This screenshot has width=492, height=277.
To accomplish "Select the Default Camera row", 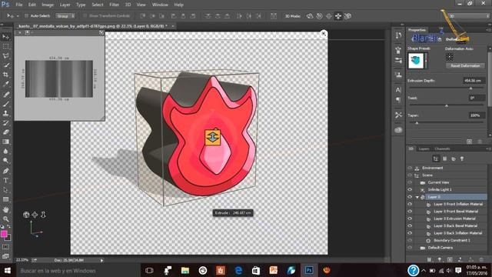I will [x=440, y=248].
